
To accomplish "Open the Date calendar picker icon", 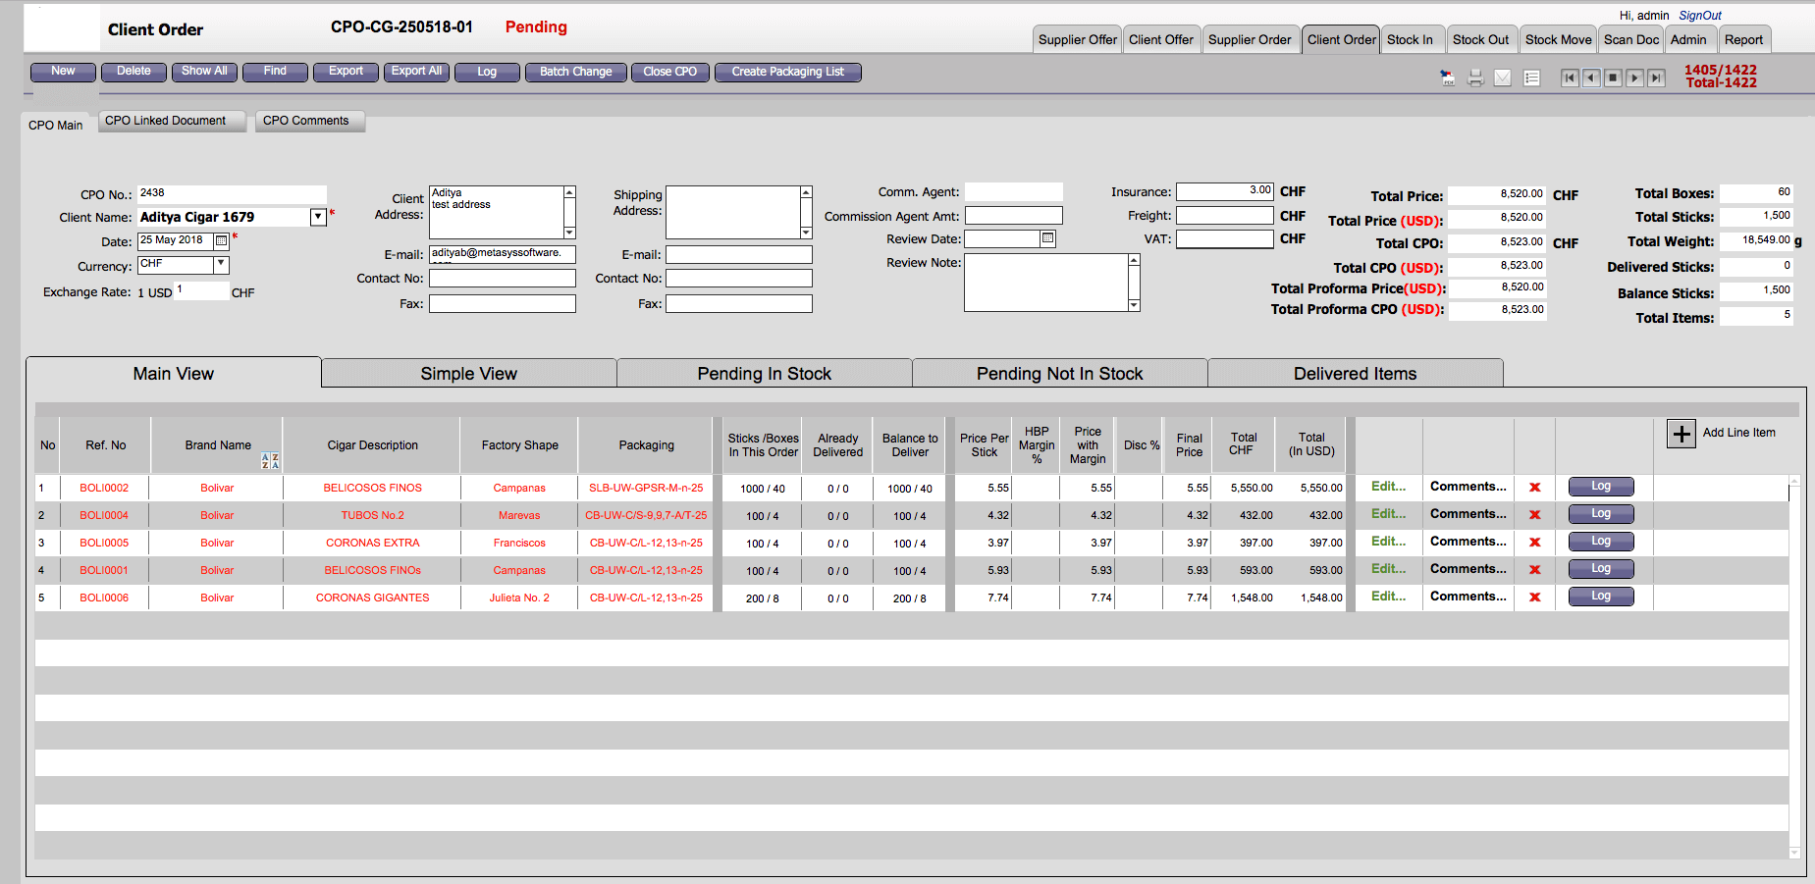I will point(222,241).
